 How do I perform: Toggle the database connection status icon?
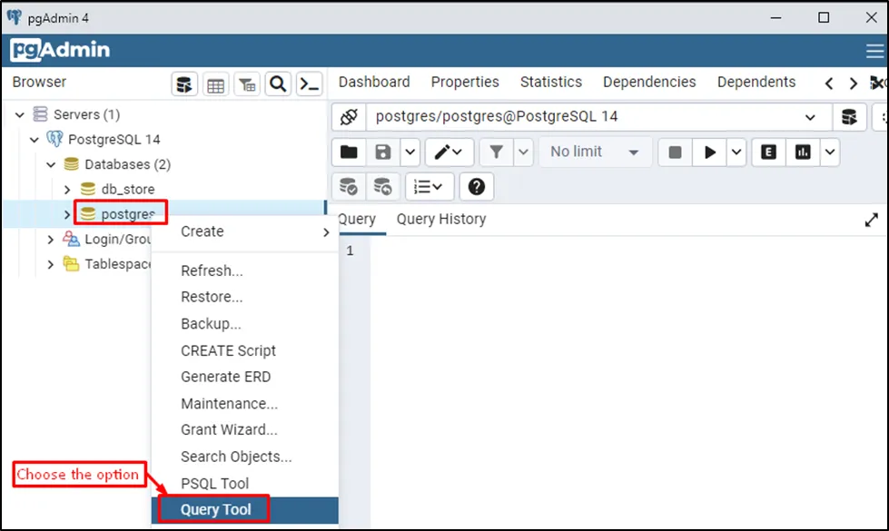[349, 117]
